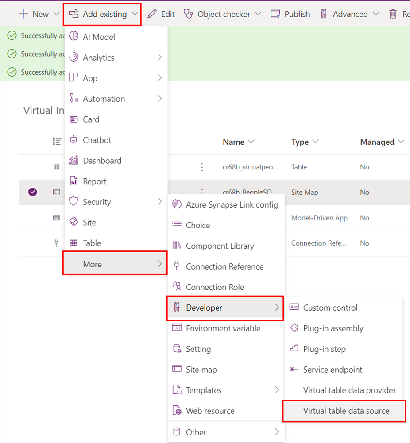Viewport: 410px width, 443px height.
Task: Select Virtual table data source
Action: coord(346,411)
